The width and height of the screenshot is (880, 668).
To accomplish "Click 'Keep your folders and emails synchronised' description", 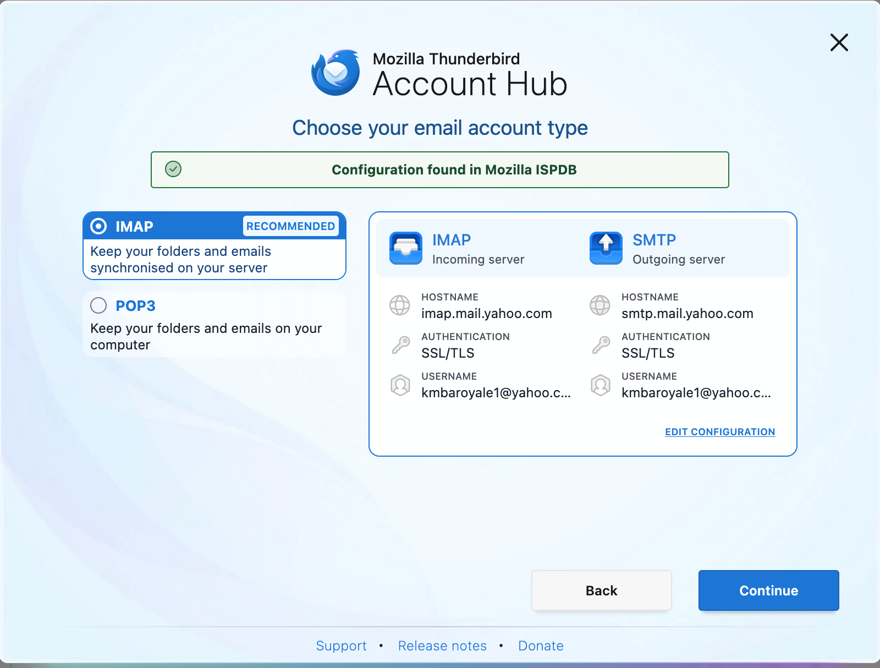I will point(180,260).
